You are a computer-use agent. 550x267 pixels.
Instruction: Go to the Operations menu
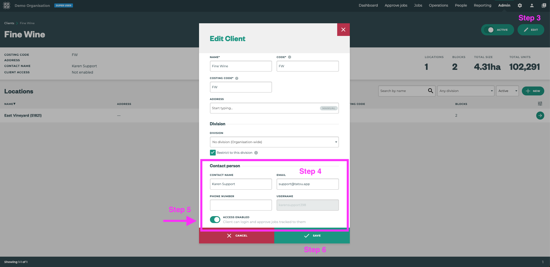pos(438,5)
